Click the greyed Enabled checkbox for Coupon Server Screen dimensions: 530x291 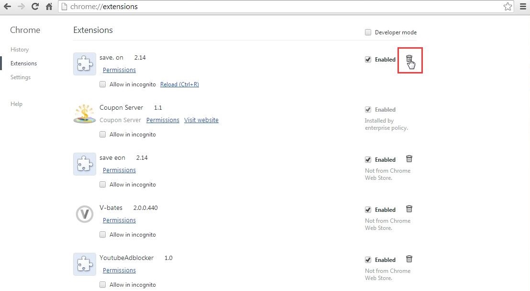pyautogui.click(x=368, y=110)
